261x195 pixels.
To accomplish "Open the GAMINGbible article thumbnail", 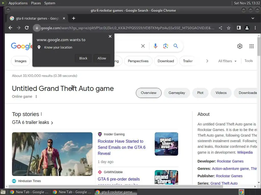I will [166, 177].
